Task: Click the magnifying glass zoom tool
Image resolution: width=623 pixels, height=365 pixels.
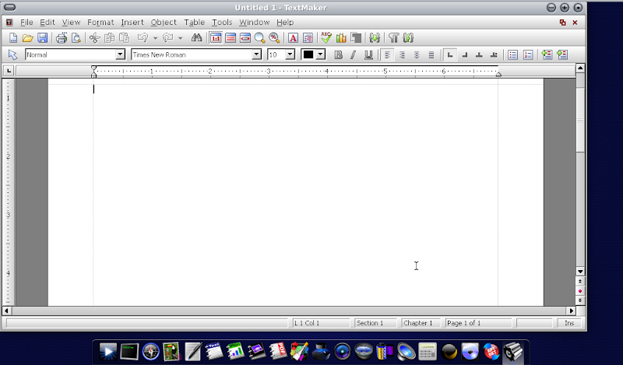Action: [259, 38]
